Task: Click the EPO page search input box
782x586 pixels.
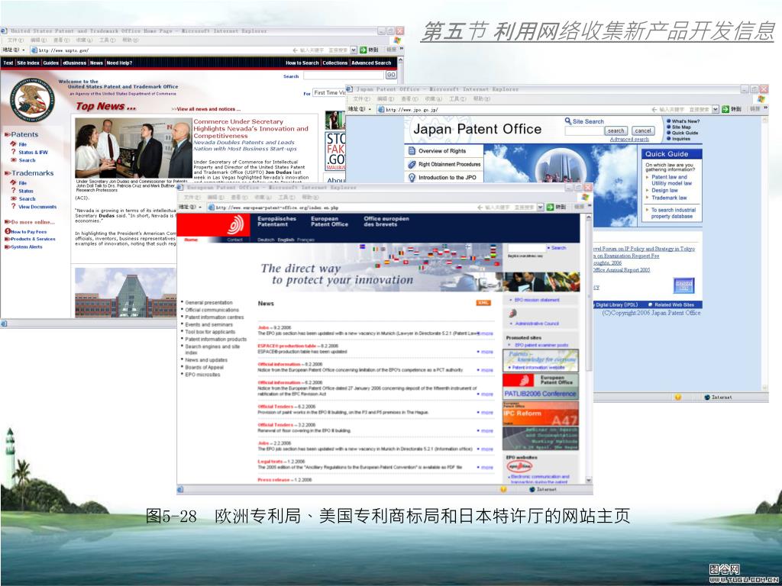Action: 527,248
